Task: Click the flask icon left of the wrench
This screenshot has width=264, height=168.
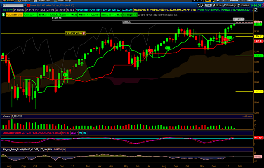Action: pyautogui.click(x=199, y=5)
